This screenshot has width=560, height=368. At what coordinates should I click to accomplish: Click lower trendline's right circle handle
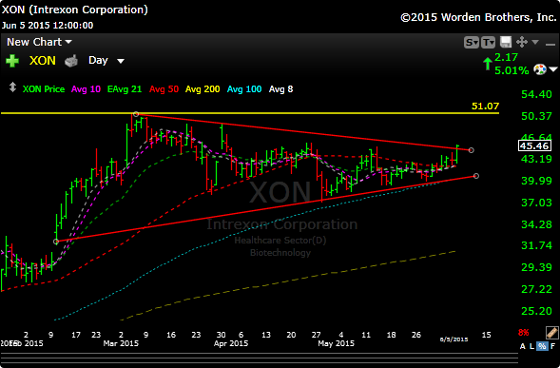(x=475, y=176)
